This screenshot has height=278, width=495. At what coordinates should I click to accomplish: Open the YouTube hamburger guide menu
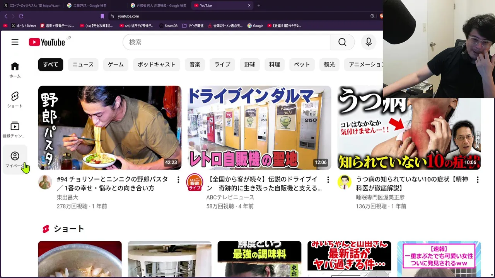coord(15,42)
